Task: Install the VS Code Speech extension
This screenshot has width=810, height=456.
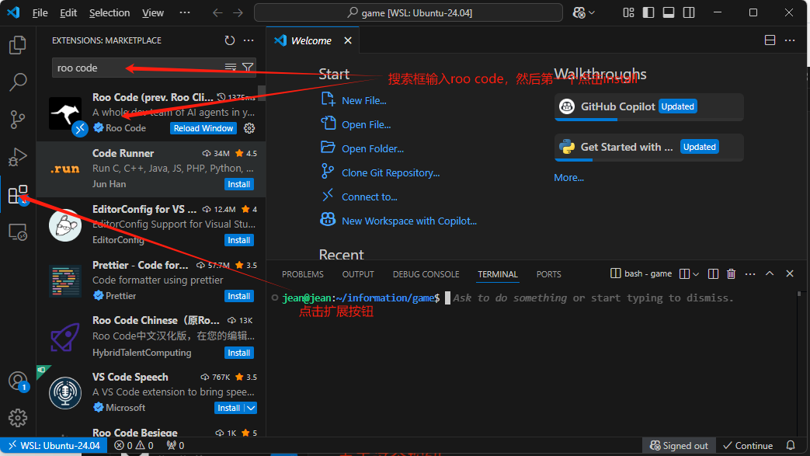Action: point(229,408)
